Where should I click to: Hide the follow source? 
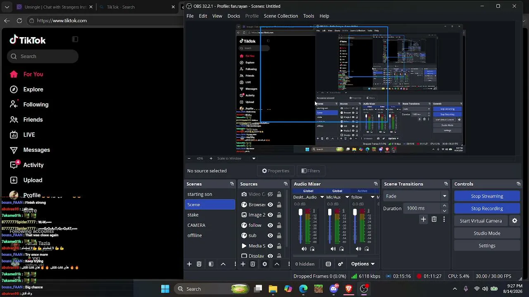point(270,225)
